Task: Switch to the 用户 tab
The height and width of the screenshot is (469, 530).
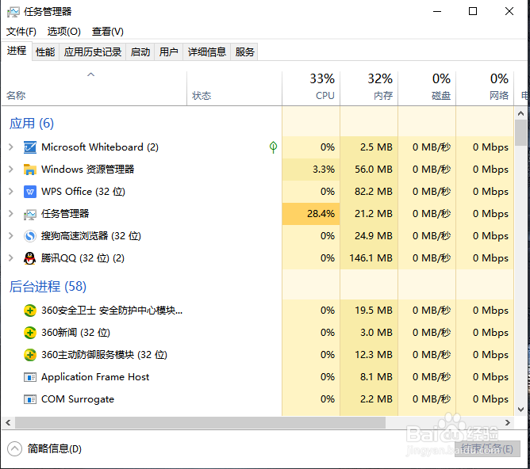Action: 169,52
